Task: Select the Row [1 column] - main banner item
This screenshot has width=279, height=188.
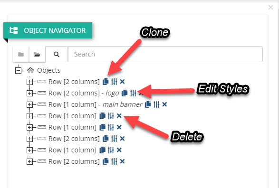Action: point(96,104)
